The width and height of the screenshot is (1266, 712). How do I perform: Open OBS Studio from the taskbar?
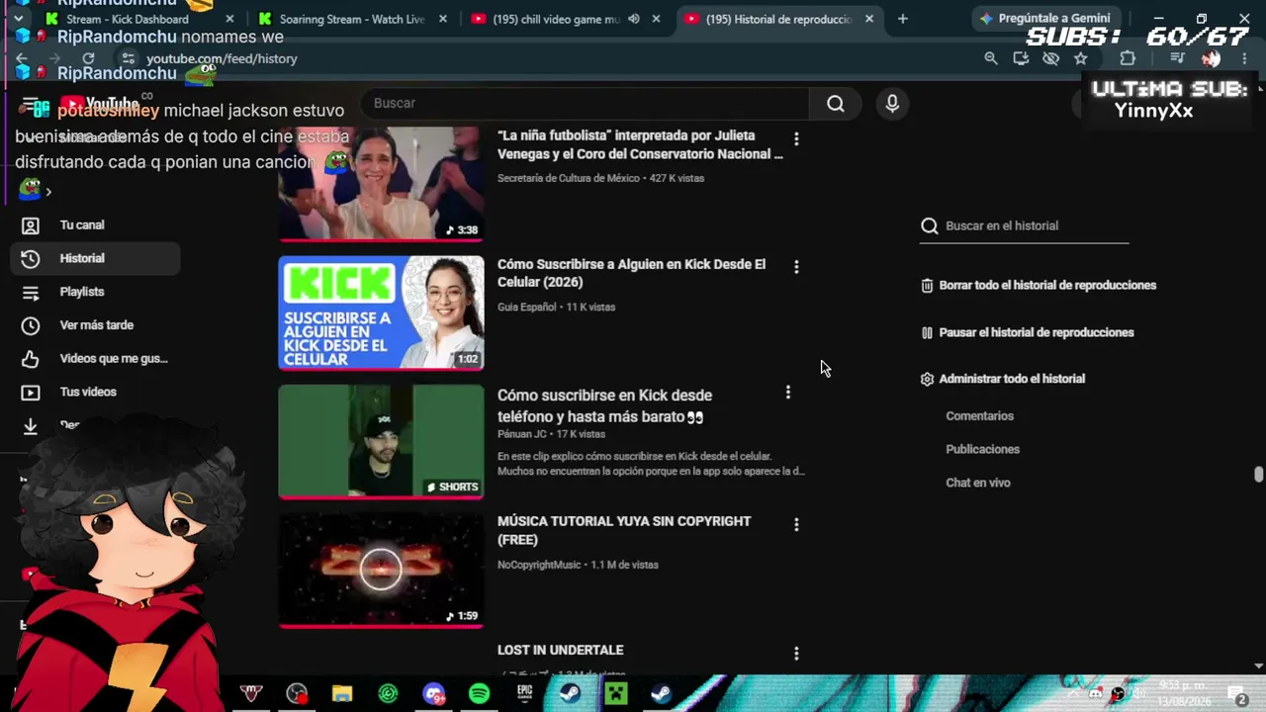point(297,694)
